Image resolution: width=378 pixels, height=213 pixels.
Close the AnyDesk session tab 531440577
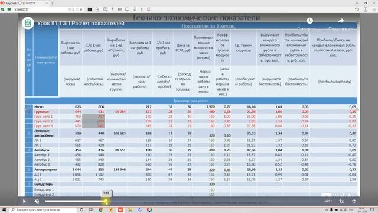coord(47,3)
